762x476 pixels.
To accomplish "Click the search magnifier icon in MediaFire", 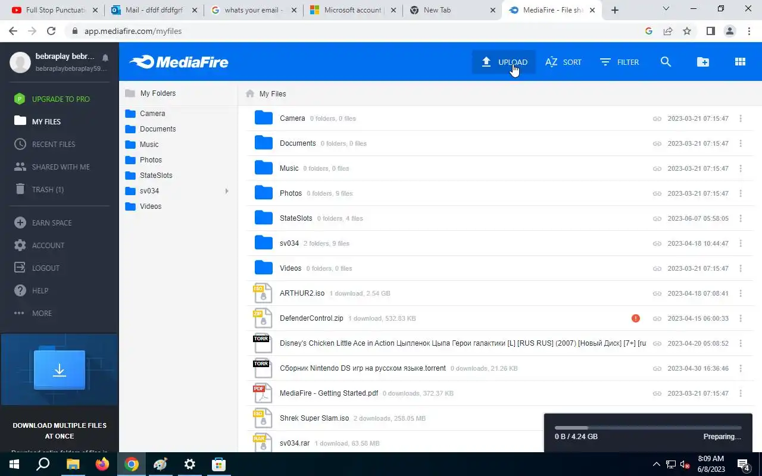I will (666, 62).
